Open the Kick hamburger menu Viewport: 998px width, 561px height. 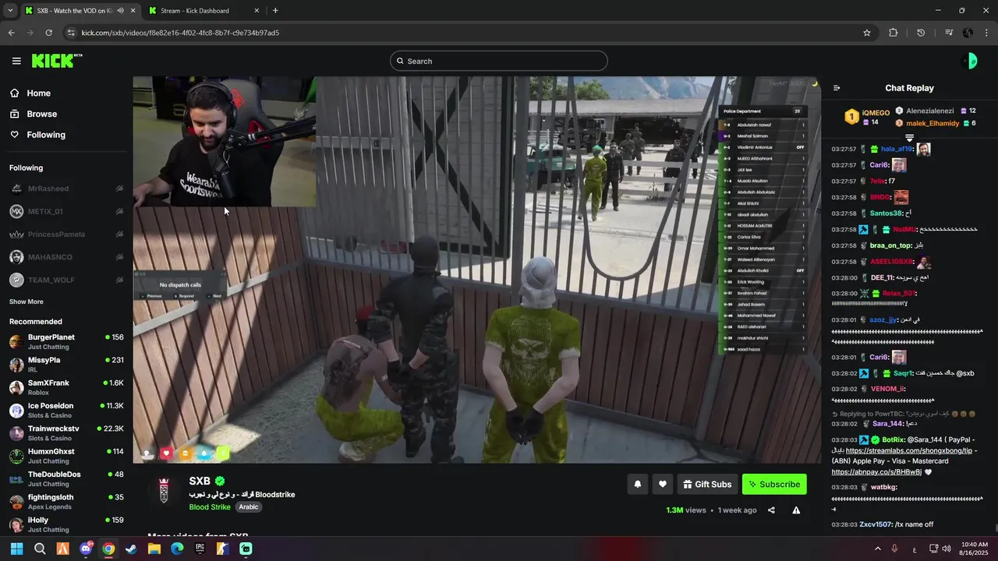[x=16, y=61]
